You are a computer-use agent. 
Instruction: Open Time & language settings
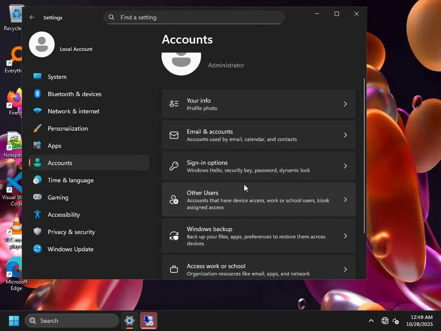coord(89,180)
